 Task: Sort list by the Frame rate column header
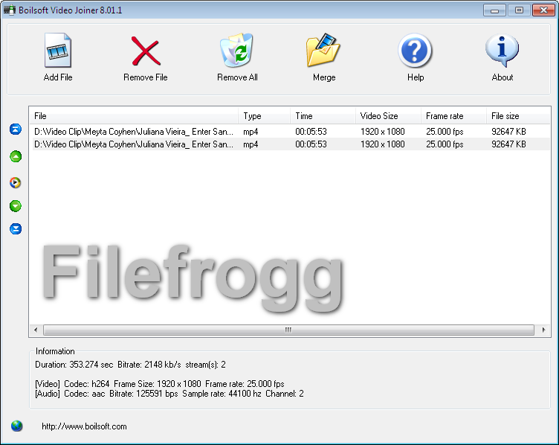(x=453, y=116)
